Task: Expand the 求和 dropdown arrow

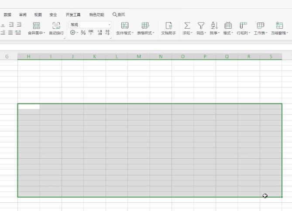Action: click(x=192, y=33)
